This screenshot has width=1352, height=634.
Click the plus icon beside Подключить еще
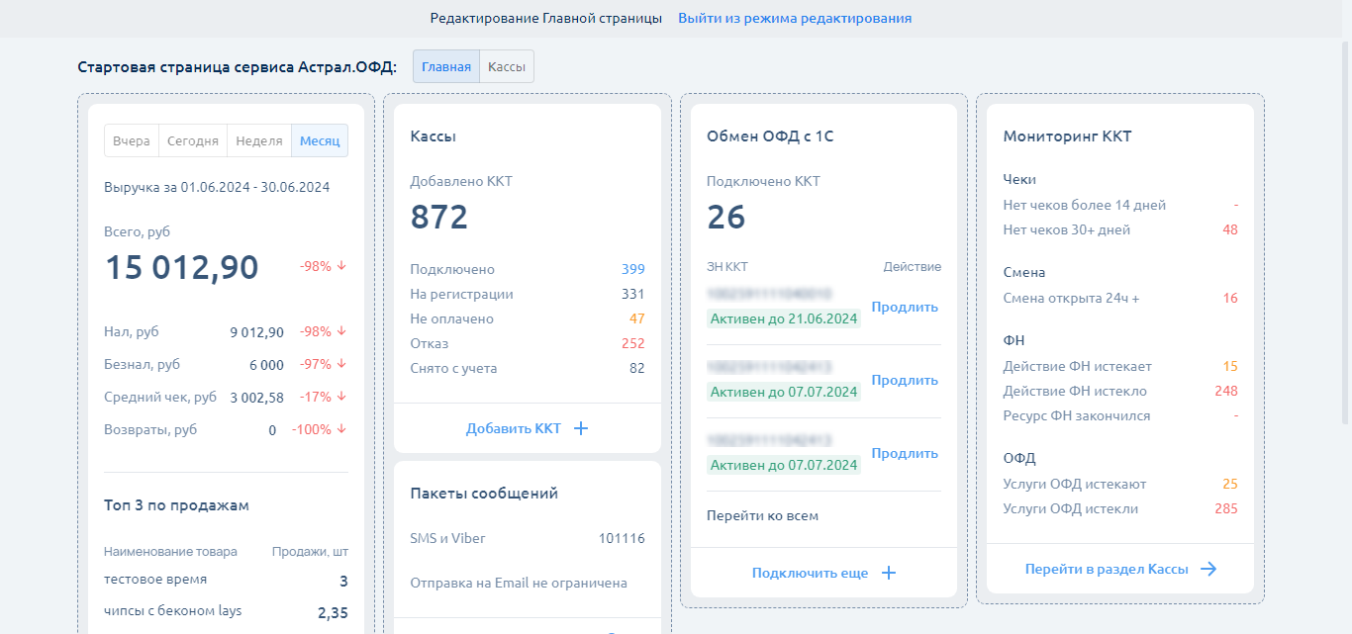click(x=889, y=573)
